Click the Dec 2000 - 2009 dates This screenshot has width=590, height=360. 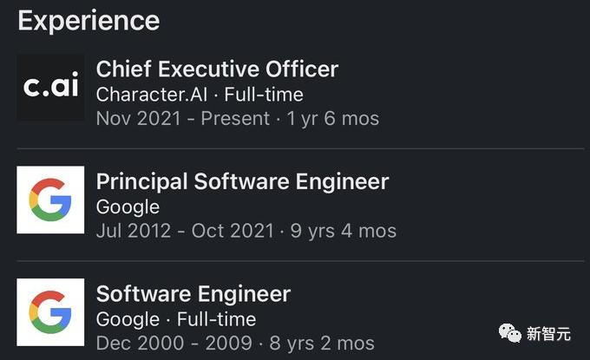pos(172,344)
